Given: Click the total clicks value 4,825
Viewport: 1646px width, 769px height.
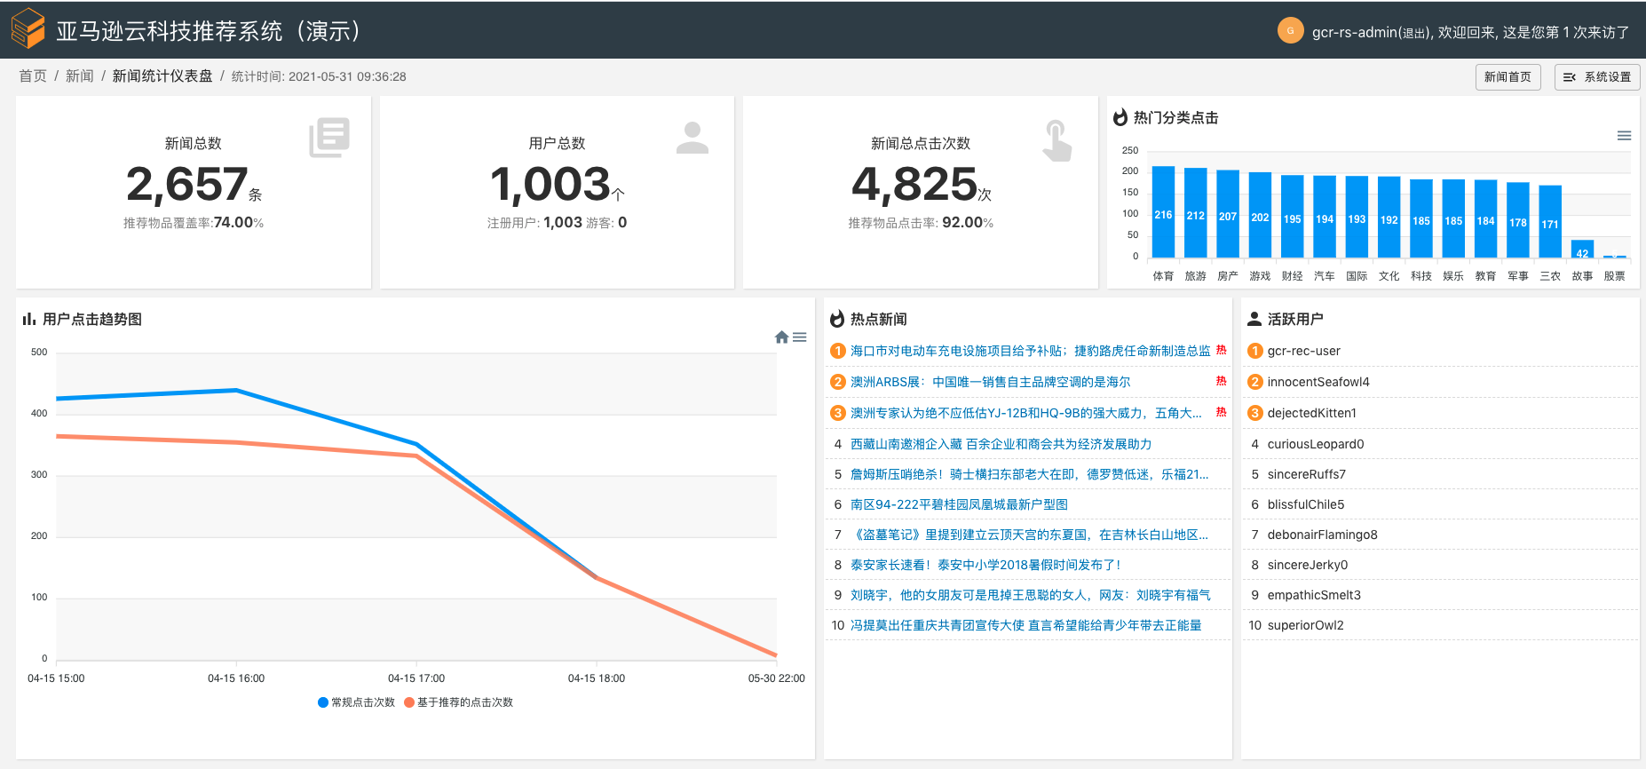Looking at the screenshot, I should point(914,184).
